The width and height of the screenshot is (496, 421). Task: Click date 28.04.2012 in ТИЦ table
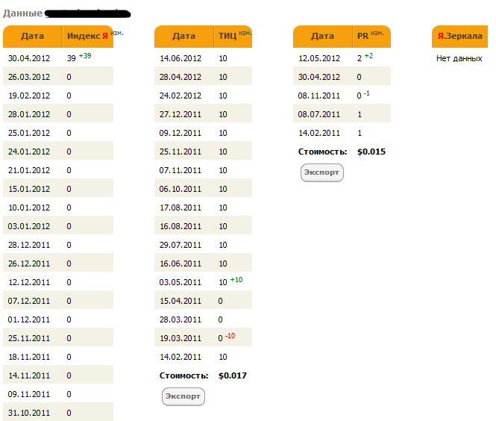coord(180,77)
